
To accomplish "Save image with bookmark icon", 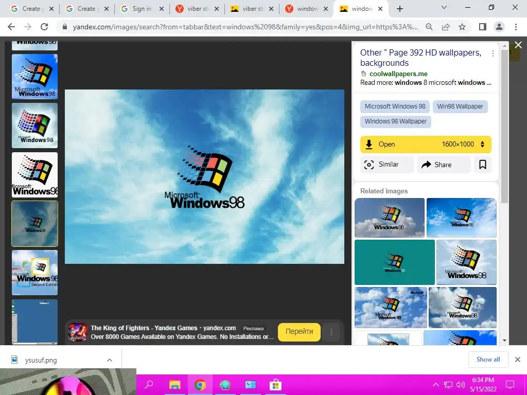I will tap(483, 165).
